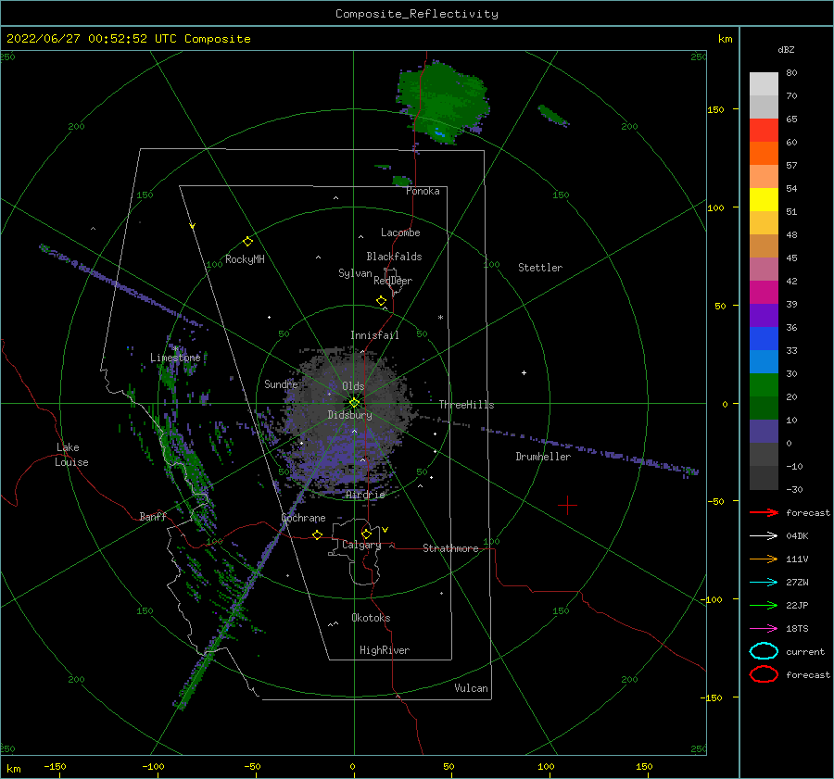Click the Sundre label

pos(281,383)
